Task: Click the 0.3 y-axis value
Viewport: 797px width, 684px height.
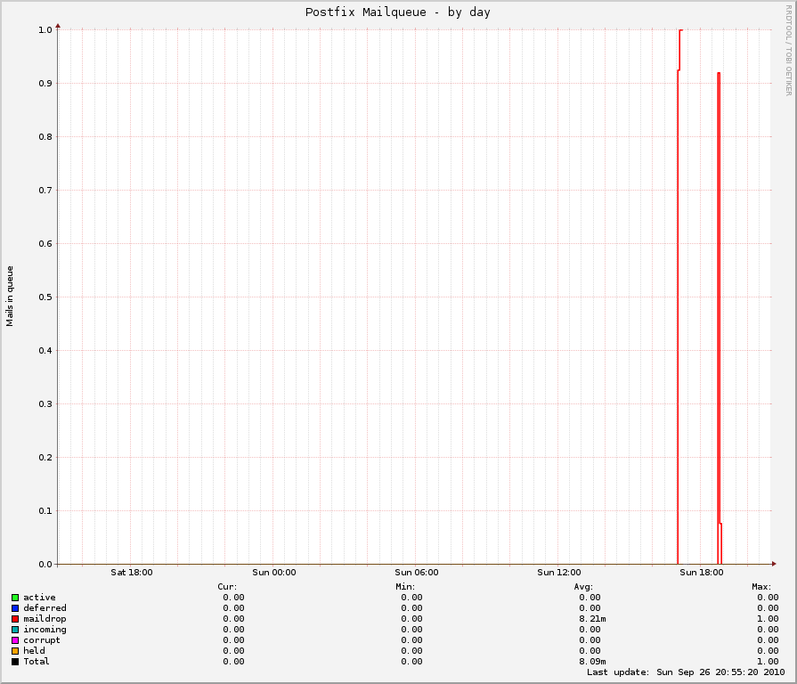Action: point(45,404)
